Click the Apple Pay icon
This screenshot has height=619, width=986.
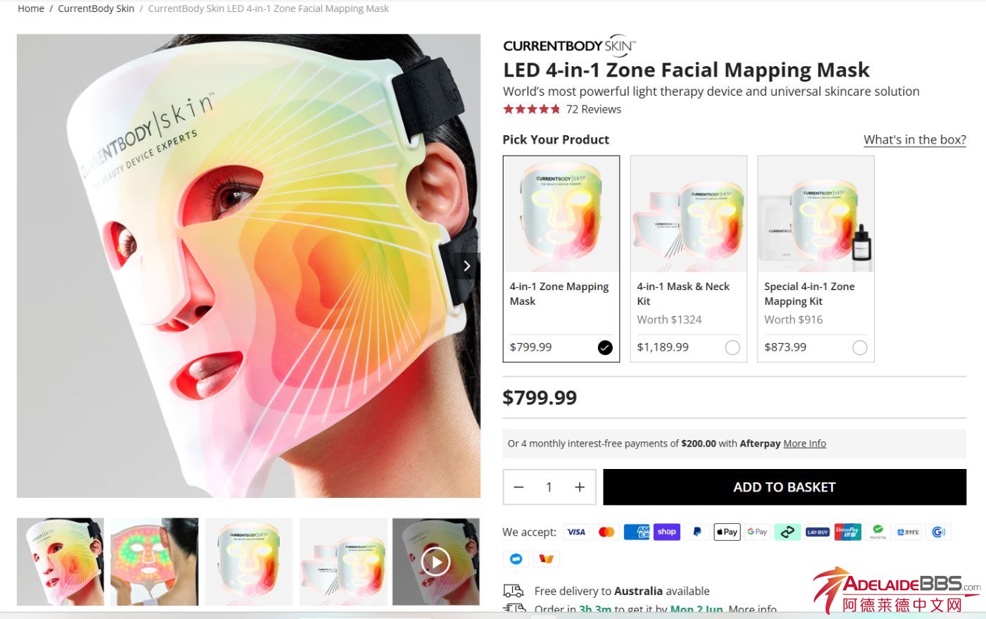(727, 532)
